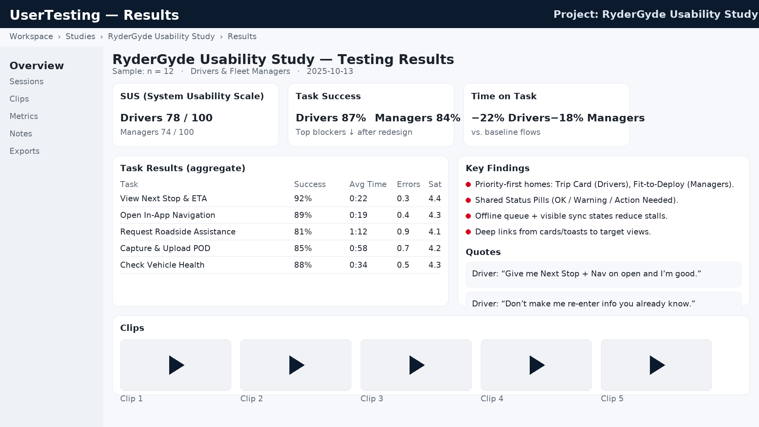759x427 pixels.
Task: Click the Capture & Upload POD row
Action: point(165,248)
